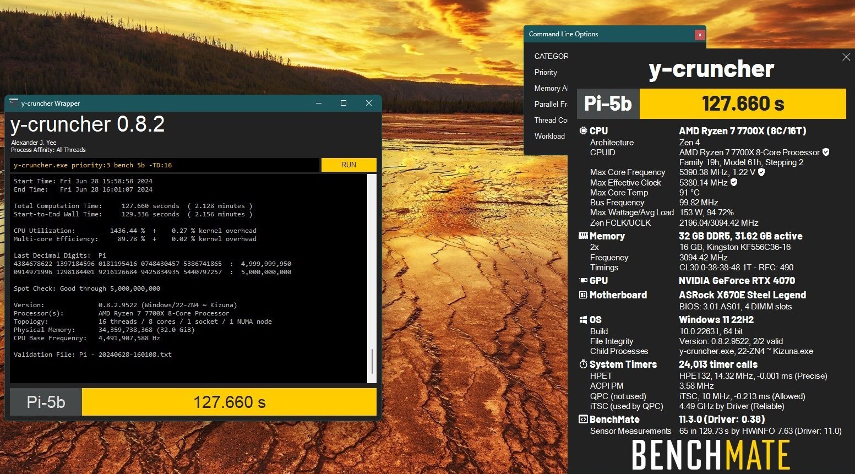Click the BENCHMATE logo at panel bottom
855x474 pixels.
point(711,455)
